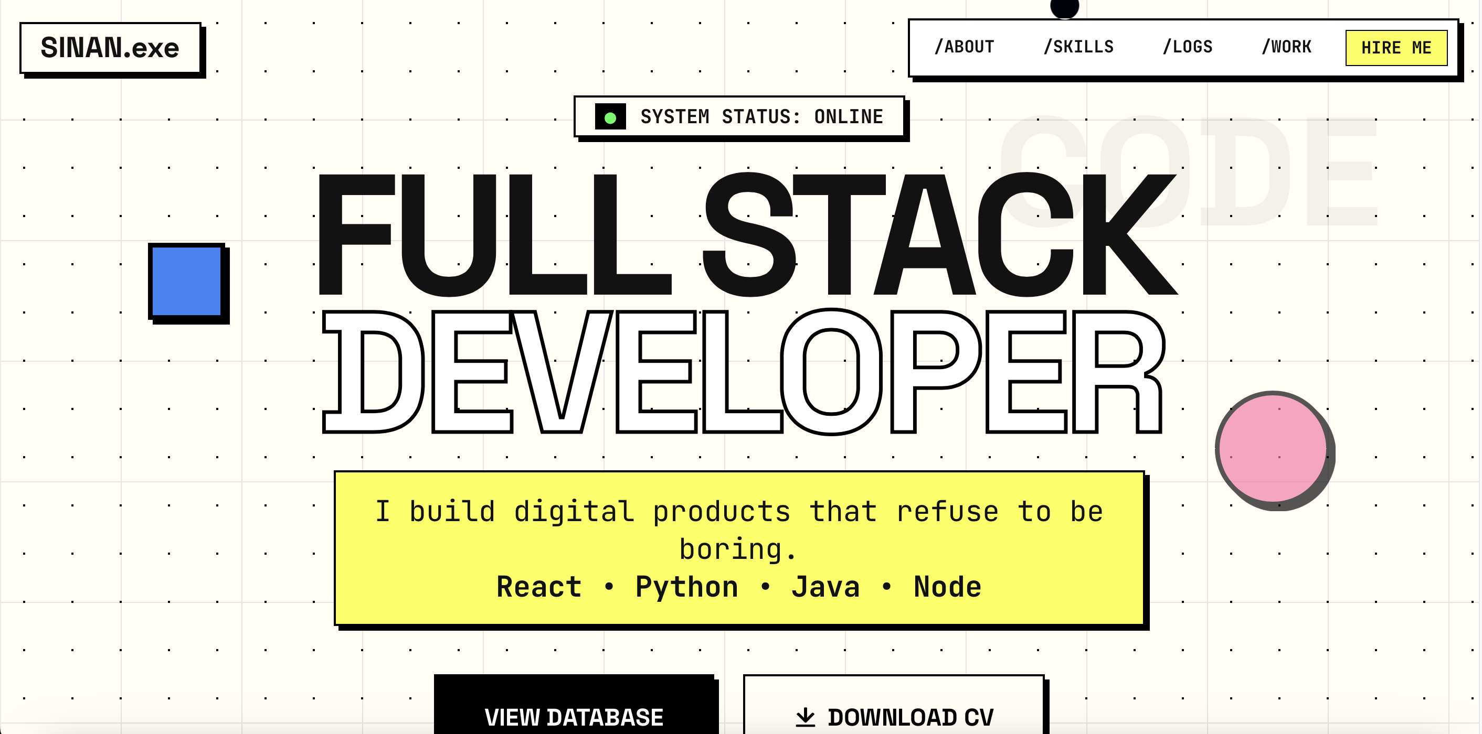Click the yellow tagline highlight box
Image resolution: width=1482 pixels, height=734 pixels.
coord(740,548)
